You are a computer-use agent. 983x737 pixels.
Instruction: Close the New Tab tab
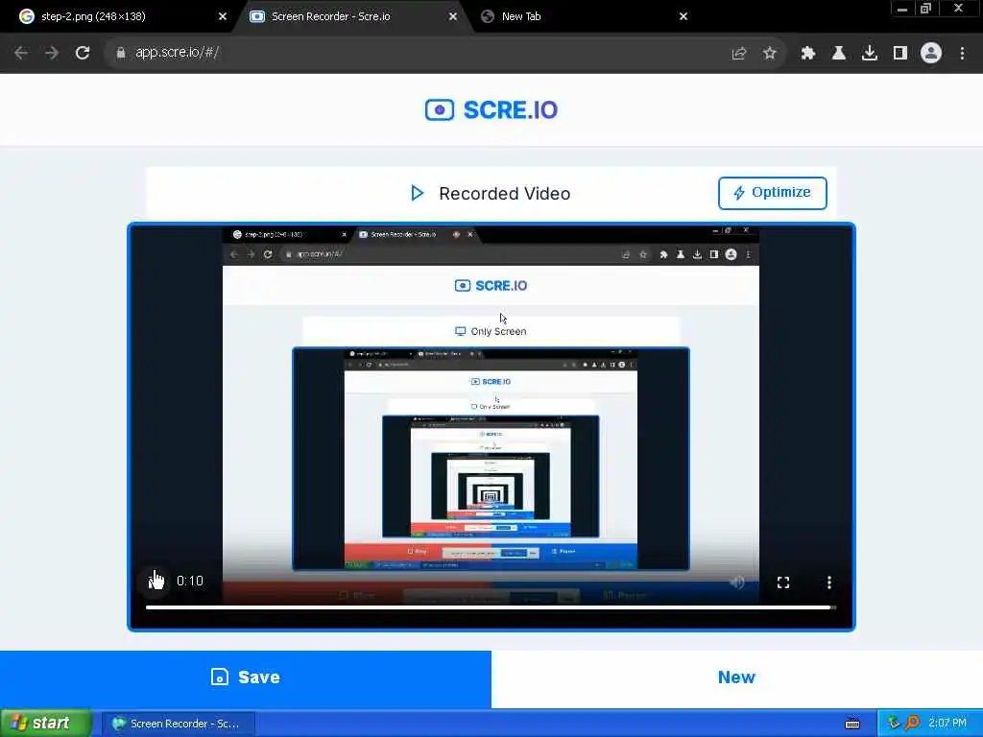click(x=683, y=16)
